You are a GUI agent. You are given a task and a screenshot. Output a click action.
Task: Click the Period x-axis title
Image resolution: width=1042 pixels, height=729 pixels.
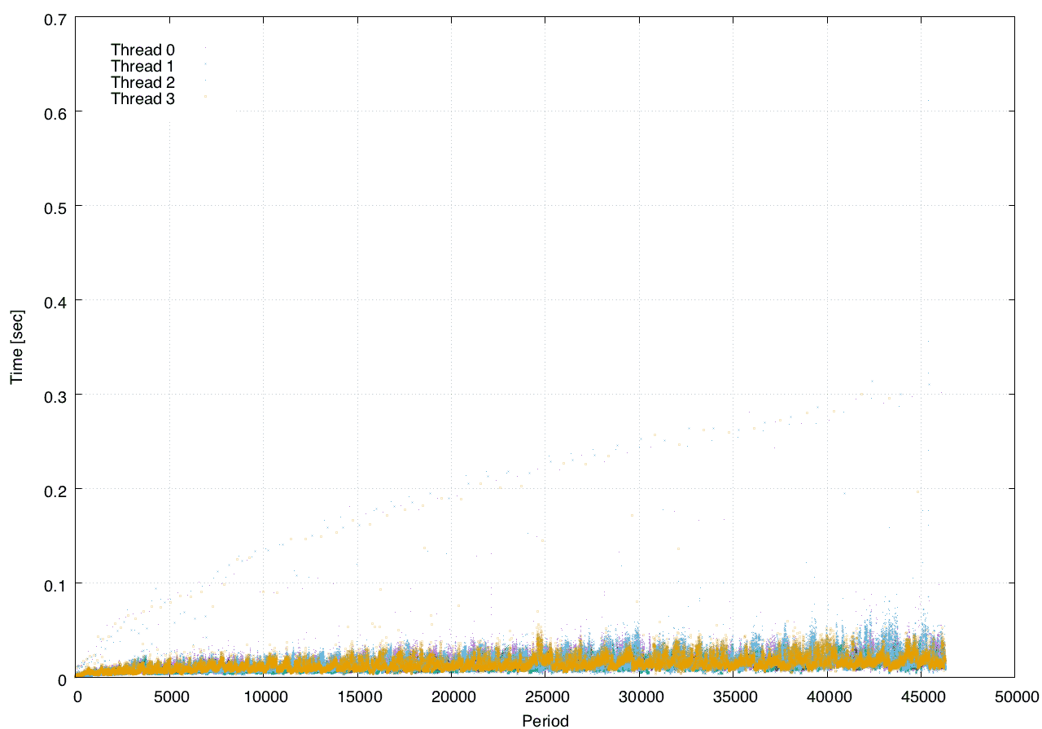click(x=545, y=720)
